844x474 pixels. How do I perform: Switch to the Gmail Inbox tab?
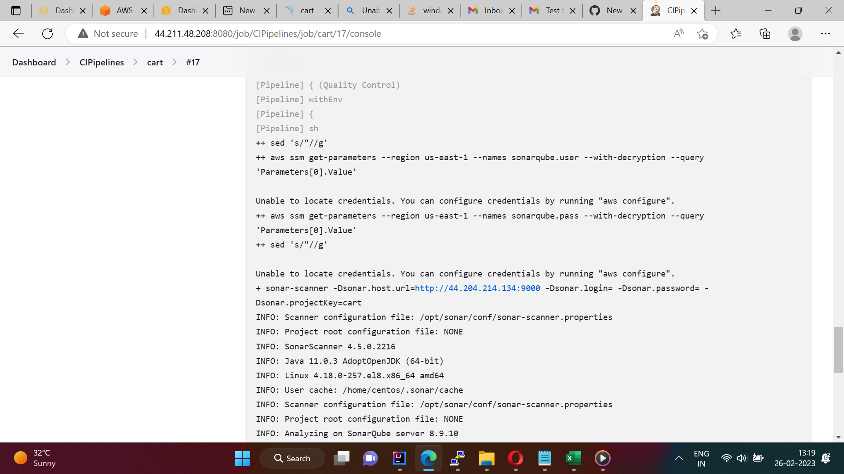coord(489,10)
